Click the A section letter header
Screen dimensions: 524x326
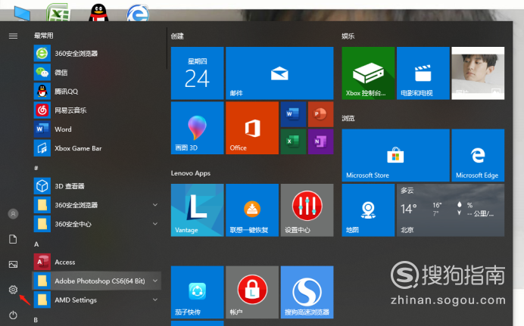click(36, 244)
